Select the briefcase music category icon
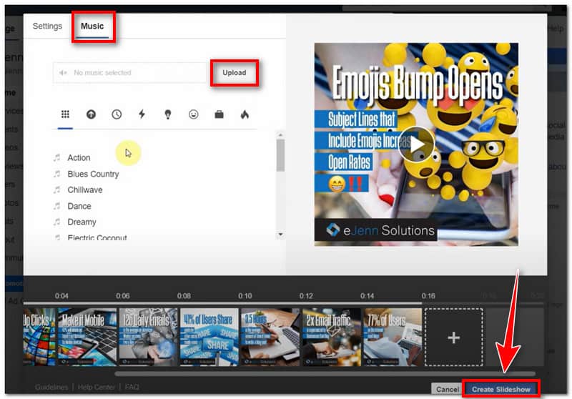 [219, 114]
